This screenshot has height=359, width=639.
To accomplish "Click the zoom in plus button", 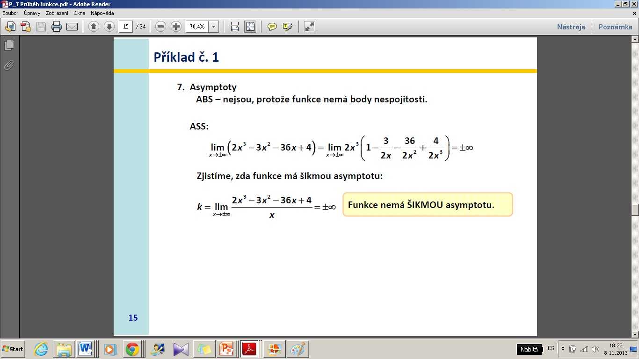I will click(176, 27).
